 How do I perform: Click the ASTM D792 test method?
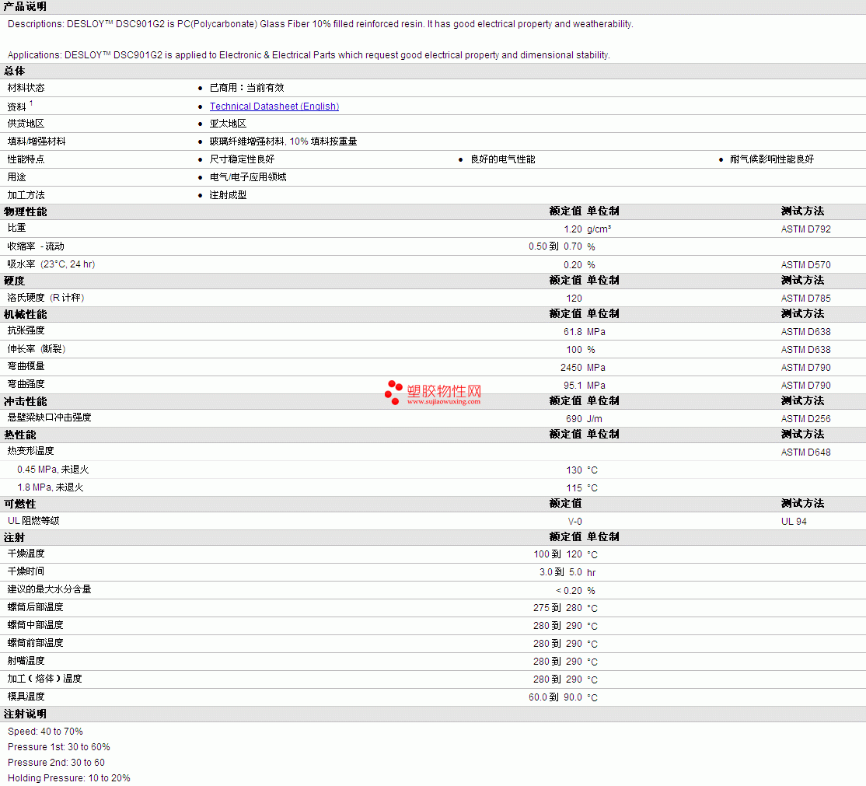[x=806, y=229]
